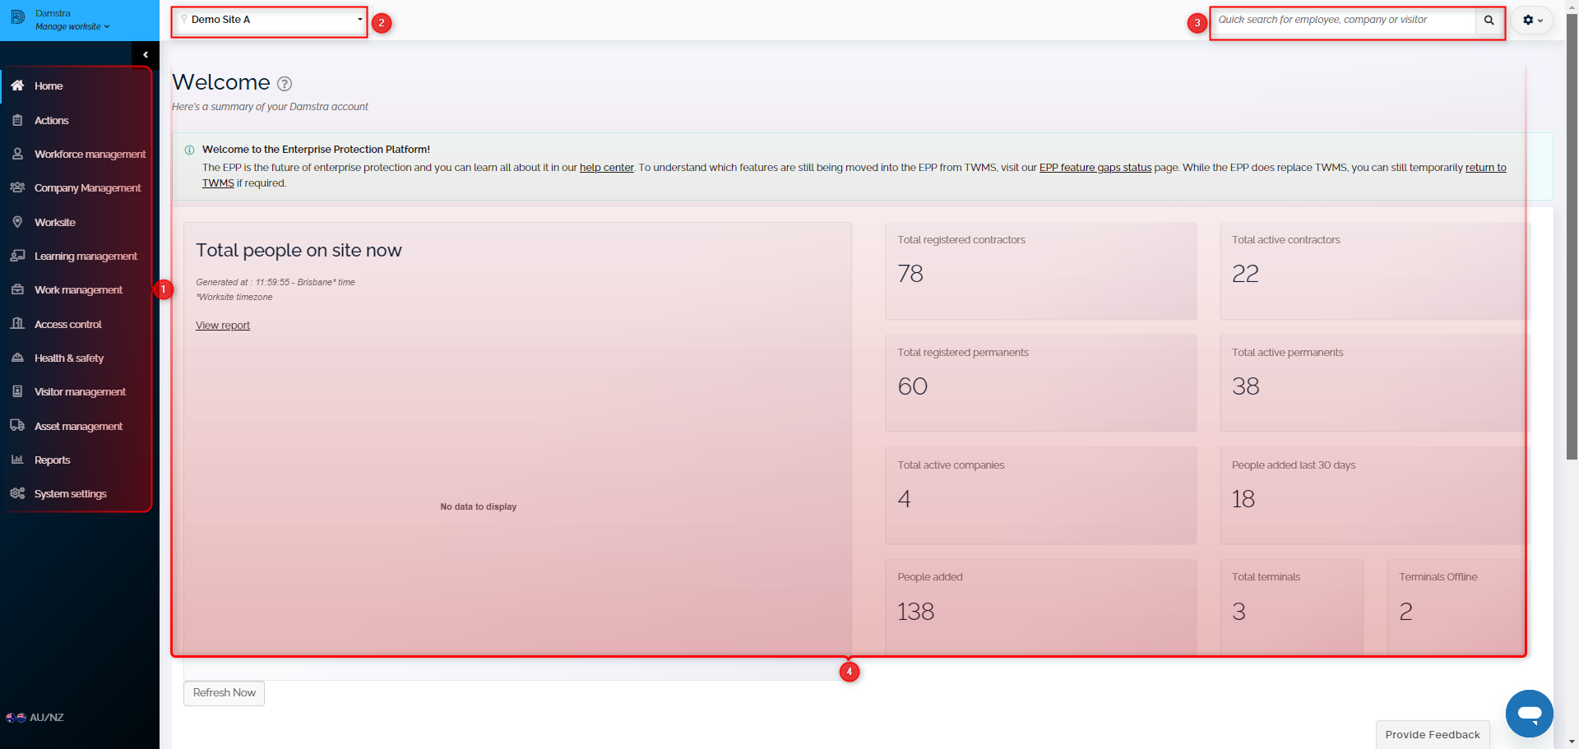The height and width of the screenshot is (749, 1579).
Task: Open Actions via its clipboard icon
Action: 17,120
